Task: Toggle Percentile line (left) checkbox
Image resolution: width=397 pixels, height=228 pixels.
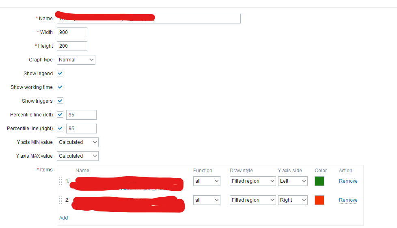Action: coord(60,114)
